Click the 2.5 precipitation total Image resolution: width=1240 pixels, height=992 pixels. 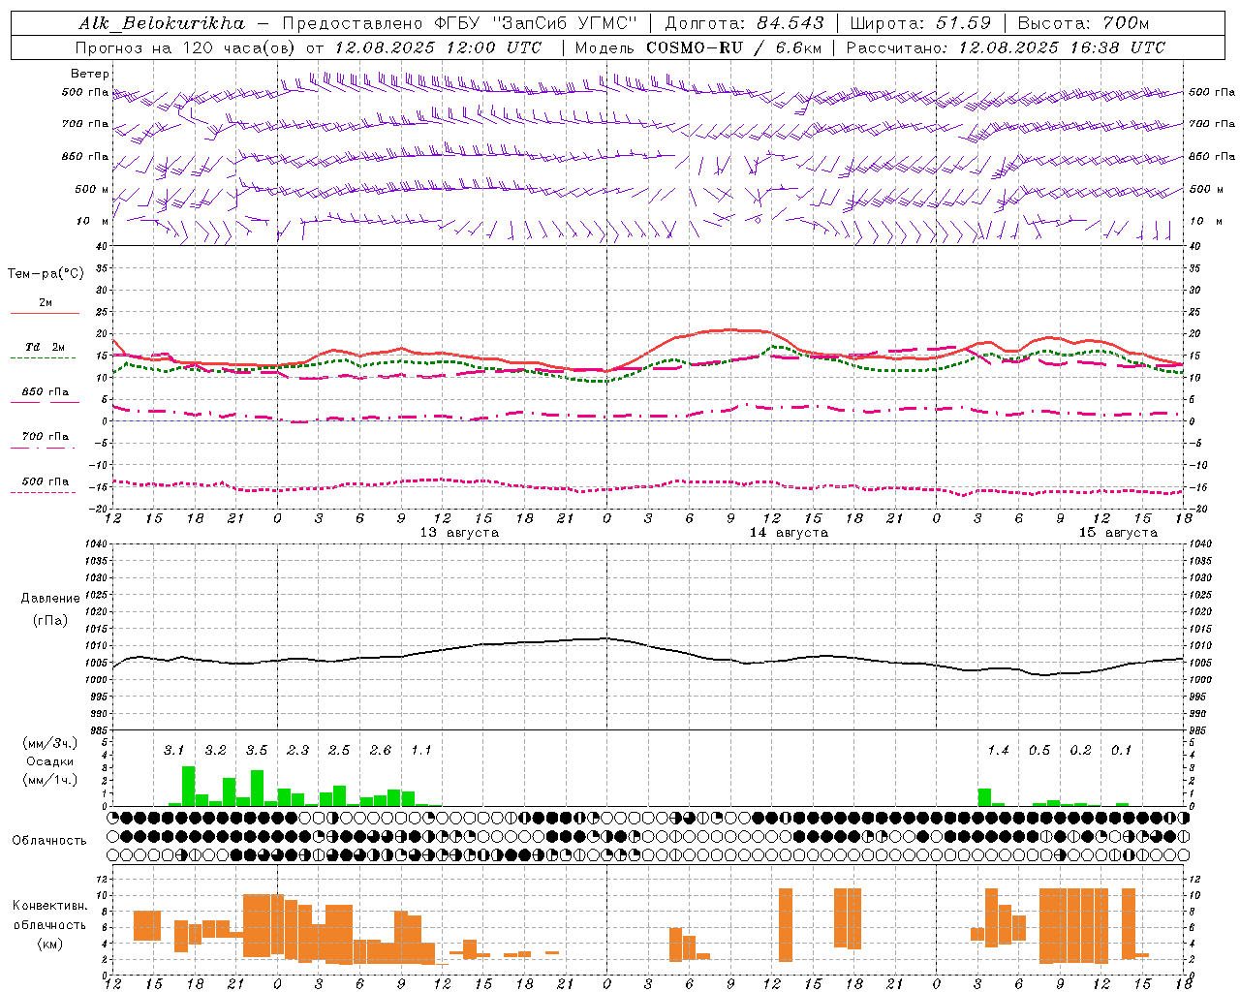(x=339, y=751)
